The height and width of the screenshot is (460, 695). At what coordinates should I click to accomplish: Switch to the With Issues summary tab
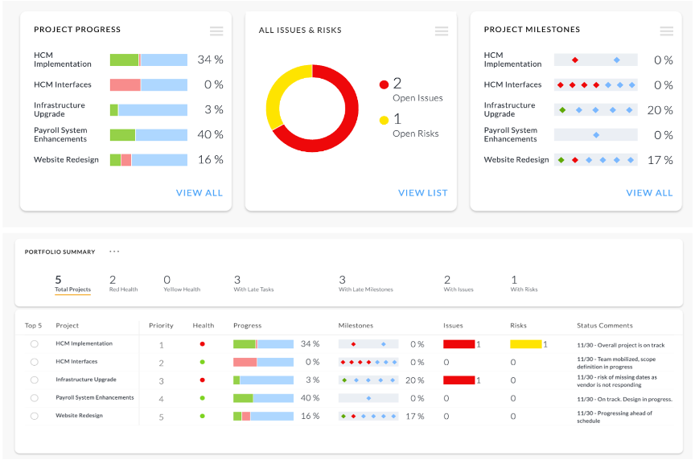coord(459,284)
